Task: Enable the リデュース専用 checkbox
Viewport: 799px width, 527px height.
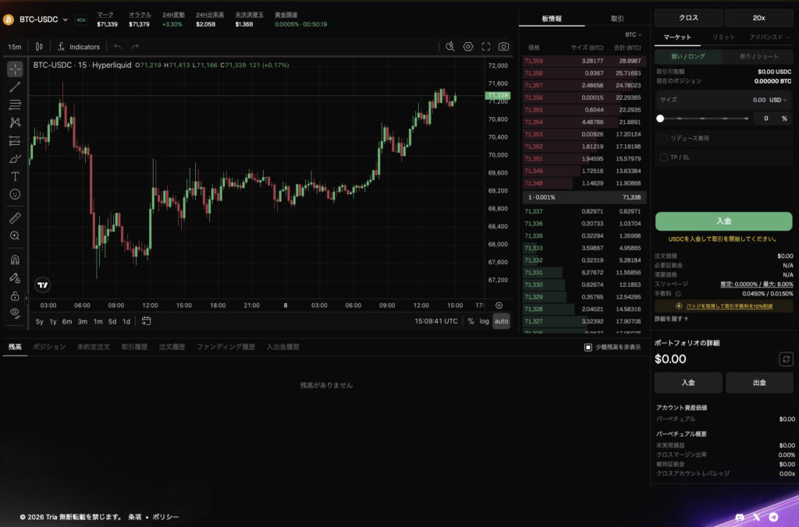Action: click(x=664, y=138)
